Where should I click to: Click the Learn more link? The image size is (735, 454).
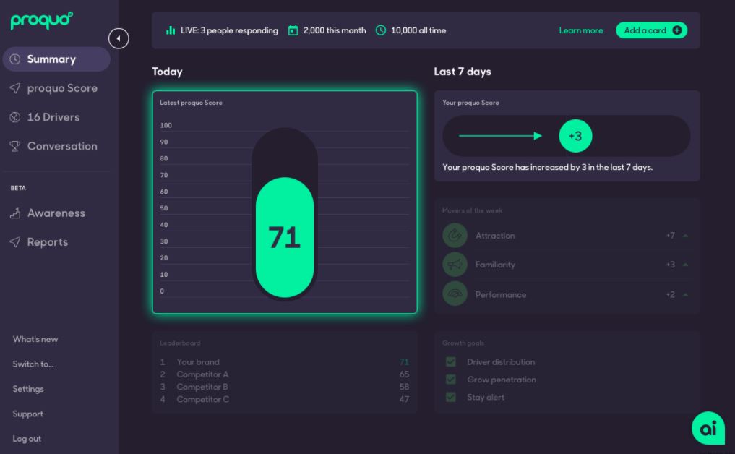coord(581,30)
